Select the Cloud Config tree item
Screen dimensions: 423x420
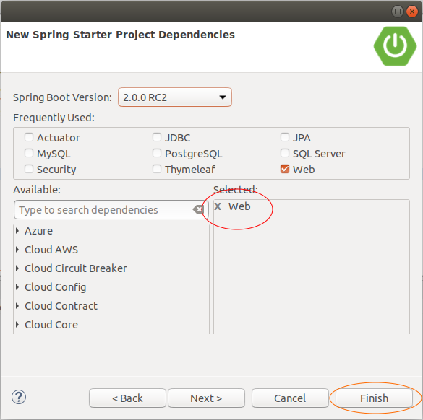coord(55,287)
